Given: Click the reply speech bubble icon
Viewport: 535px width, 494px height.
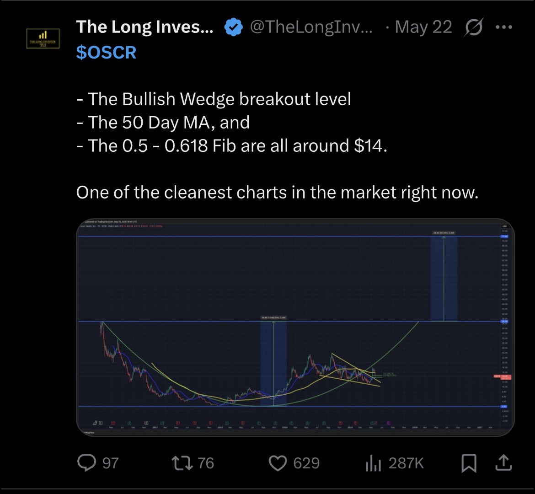Looking at the screenshot, I should (86, 463).
